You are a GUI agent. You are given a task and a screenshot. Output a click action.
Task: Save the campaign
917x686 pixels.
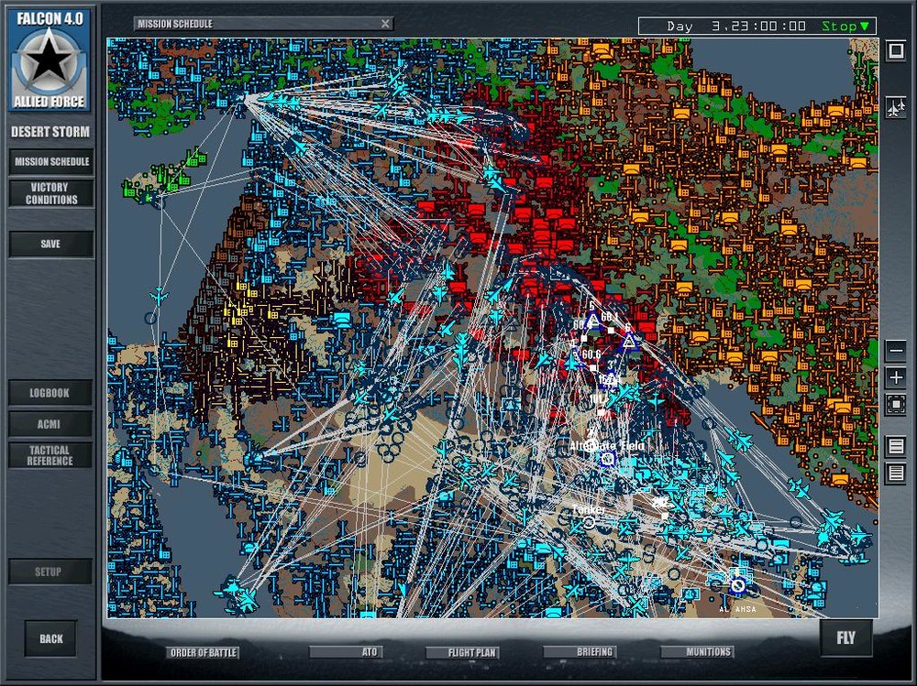pos(51,245)
